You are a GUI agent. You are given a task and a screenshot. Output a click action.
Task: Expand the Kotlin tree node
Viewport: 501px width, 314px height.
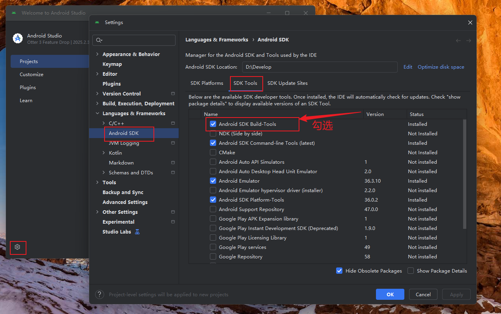[x=104, y=153]
